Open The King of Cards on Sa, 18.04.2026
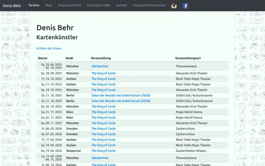This screenshot has height=166, width=265. coord(103,145)
